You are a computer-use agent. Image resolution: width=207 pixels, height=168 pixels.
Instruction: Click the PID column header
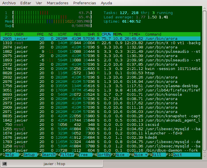pyautogui.click(x=8, y=34)
